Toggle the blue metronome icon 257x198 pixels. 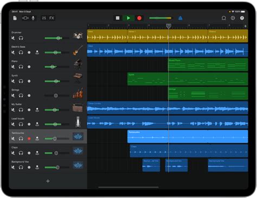coord(180,18)
